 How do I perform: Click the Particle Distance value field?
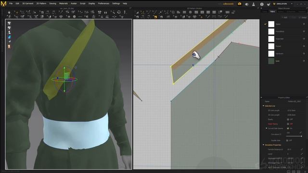293,149
